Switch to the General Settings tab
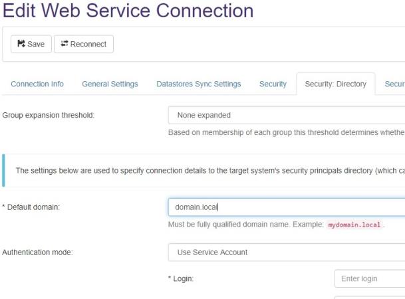Image resolution: width=405 pixels, height=299 pixels. (110, 84)
